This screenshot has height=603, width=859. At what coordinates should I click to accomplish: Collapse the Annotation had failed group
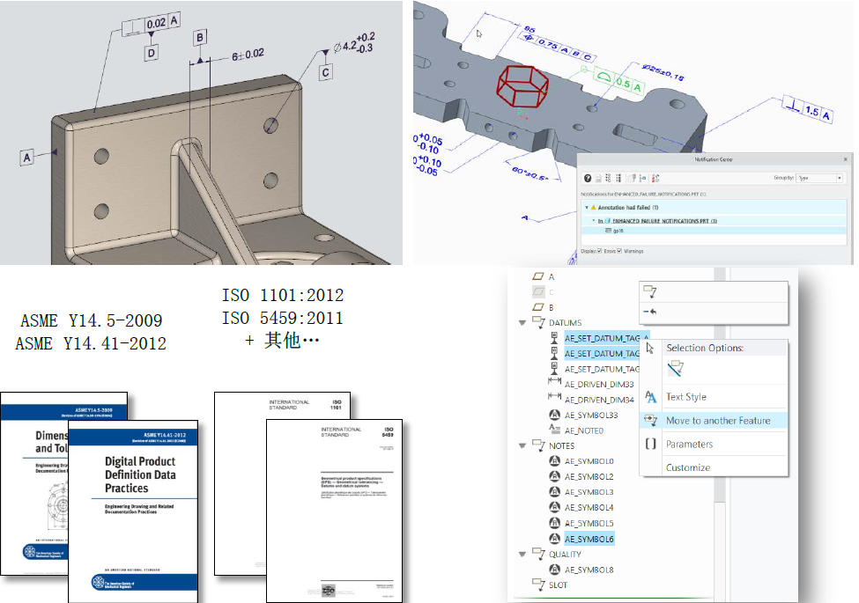point(585,207)
